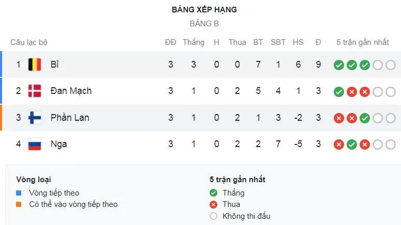Click the blue Vòng tiếp theo legend swatch
401x225 pixels.
(19, 193)
